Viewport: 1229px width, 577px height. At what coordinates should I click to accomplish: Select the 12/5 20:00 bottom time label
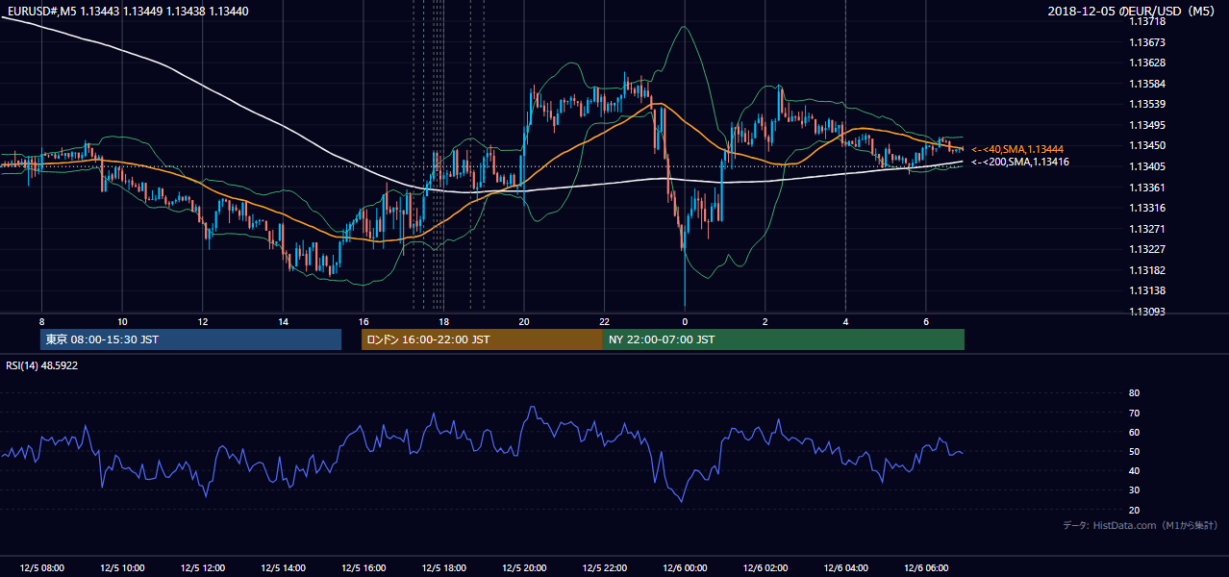pos(524,568)
